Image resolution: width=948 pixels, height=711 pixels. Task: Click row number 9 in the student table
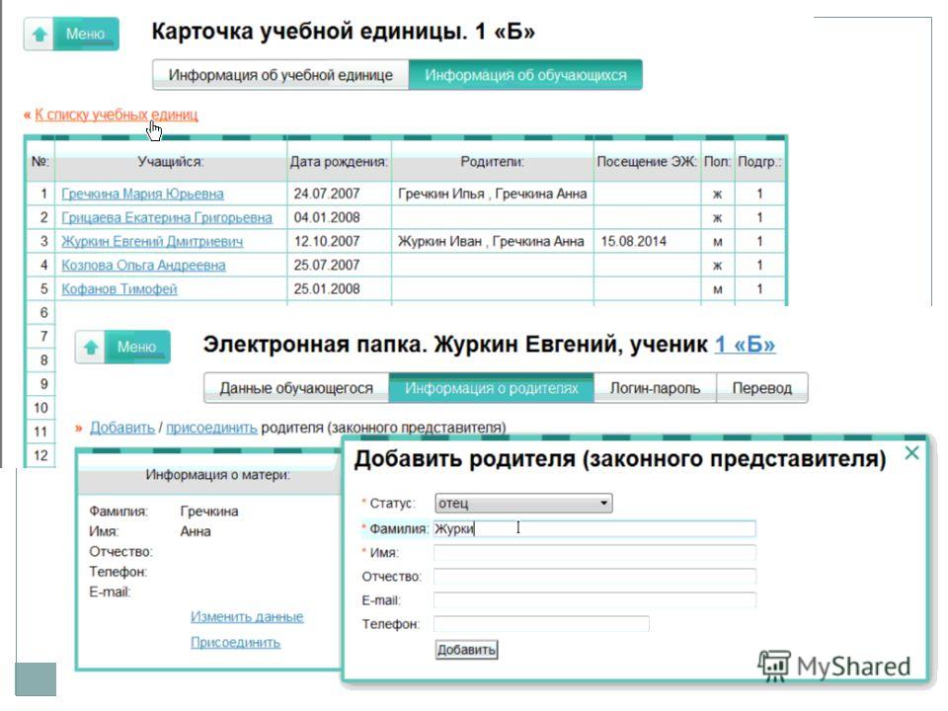pyautogui.click(x=43, y=384)
